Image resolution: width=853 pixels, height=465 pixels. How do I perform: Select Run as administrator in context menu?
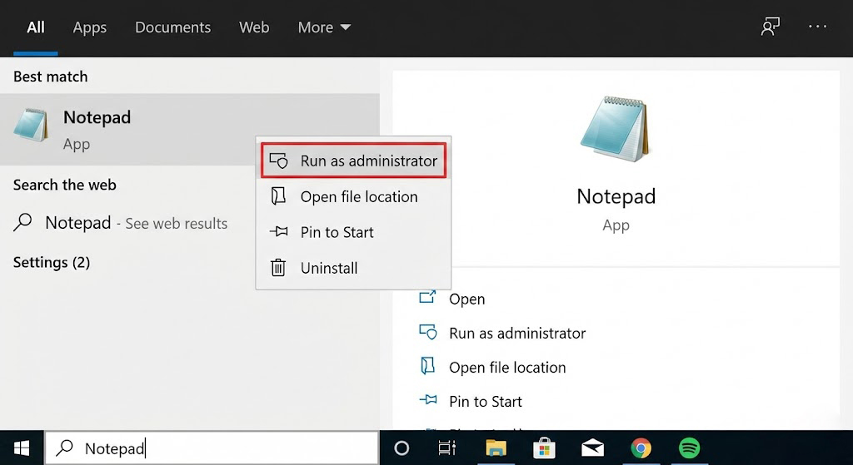[x=354, y=161]
